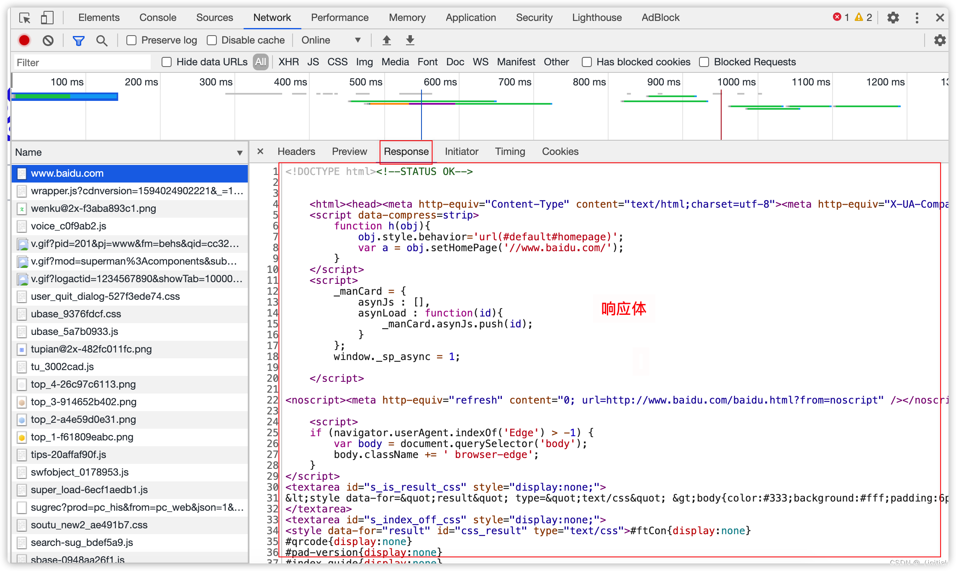Click the icon beside top_2-a4e59d0e31.png
Screen dimensions: 956x571
coord(22,419)
